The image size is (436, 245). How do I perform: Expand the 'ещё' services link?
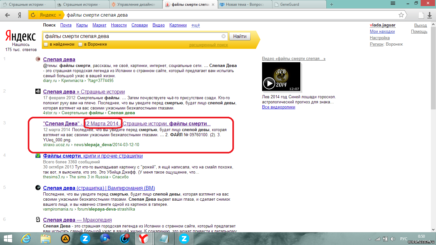(x=196, y=25)
